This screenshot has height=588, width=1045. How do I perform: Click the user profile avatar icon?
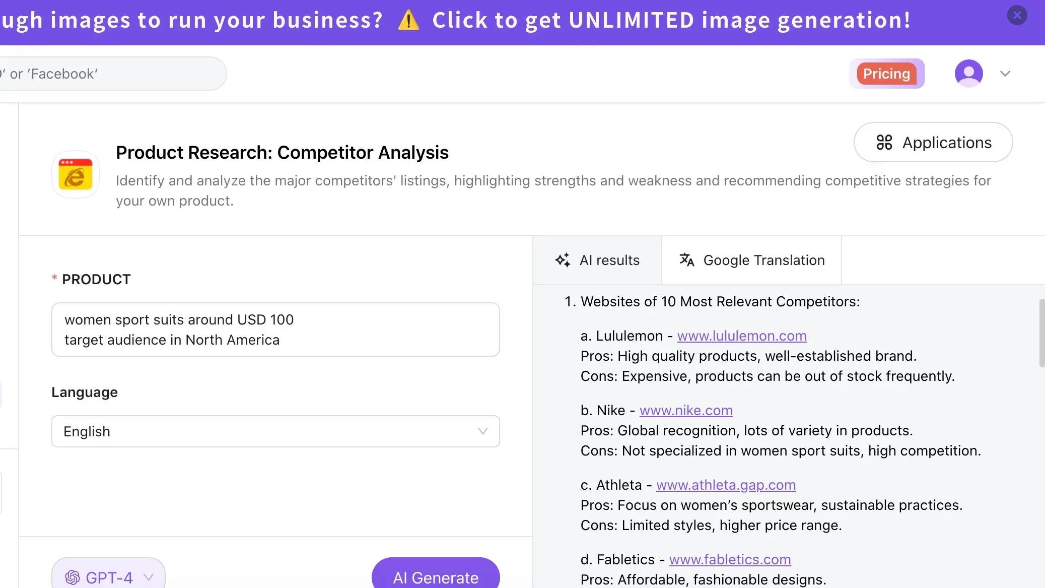click(x=968, y=74)
